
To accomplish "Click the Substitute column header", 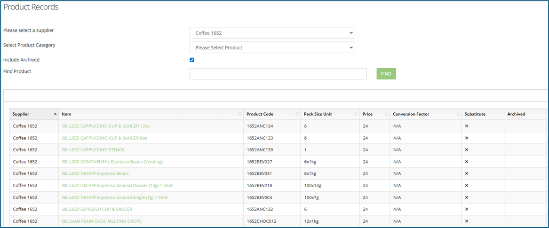I will (x=483, y=114).
